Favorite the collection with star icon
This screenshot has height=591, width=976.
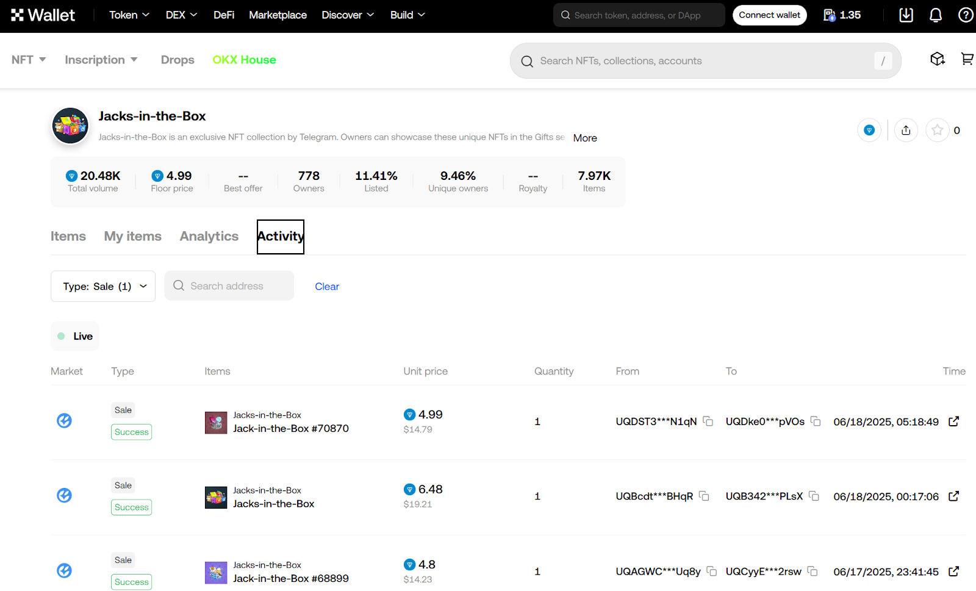[938, 130]
